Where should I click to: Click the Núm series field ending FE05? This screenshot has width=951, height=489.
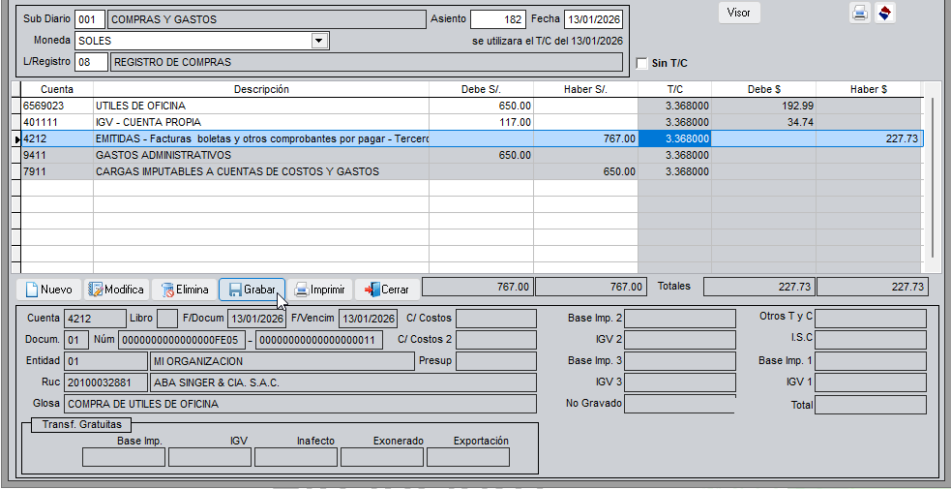click(181, 340)
